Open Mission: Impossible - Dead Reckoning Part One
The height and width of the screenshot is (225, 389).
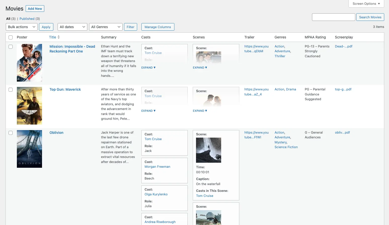pyautogui.click(x=72, y=49)
